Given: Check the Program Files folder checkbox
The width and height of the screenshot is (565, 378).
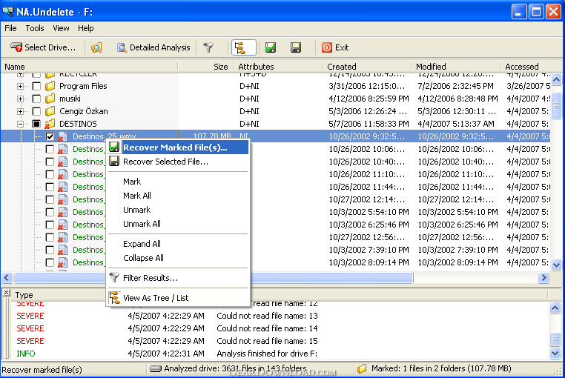Looking at the screenshot, I should pyautogui.click(x=36, y=86).
